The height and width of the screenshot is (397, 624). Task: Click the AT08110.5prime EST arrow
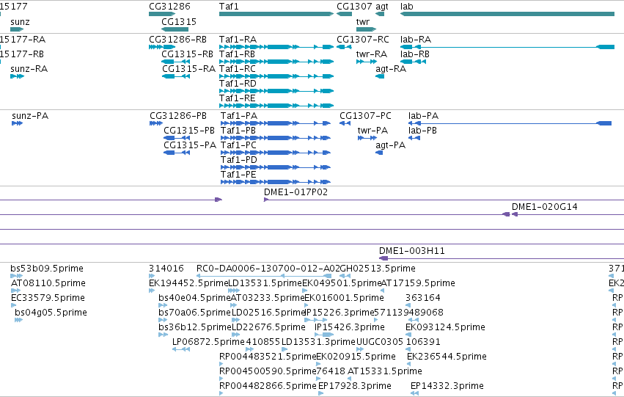point(15,291)
